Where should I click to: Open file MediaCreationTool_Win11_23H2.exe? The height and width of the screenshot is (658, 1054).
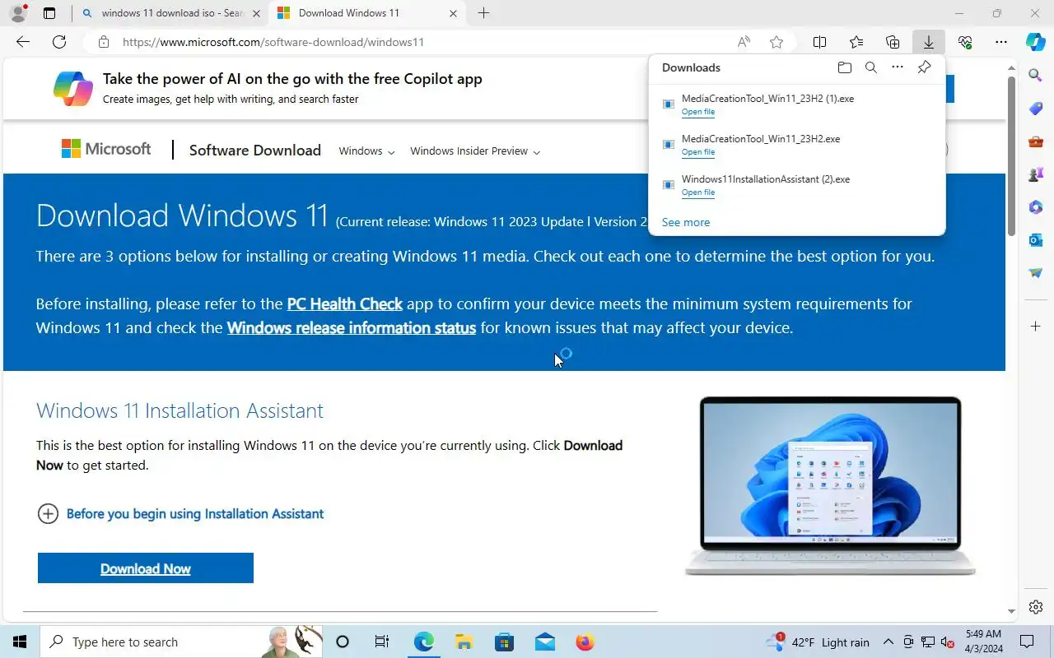698,152
